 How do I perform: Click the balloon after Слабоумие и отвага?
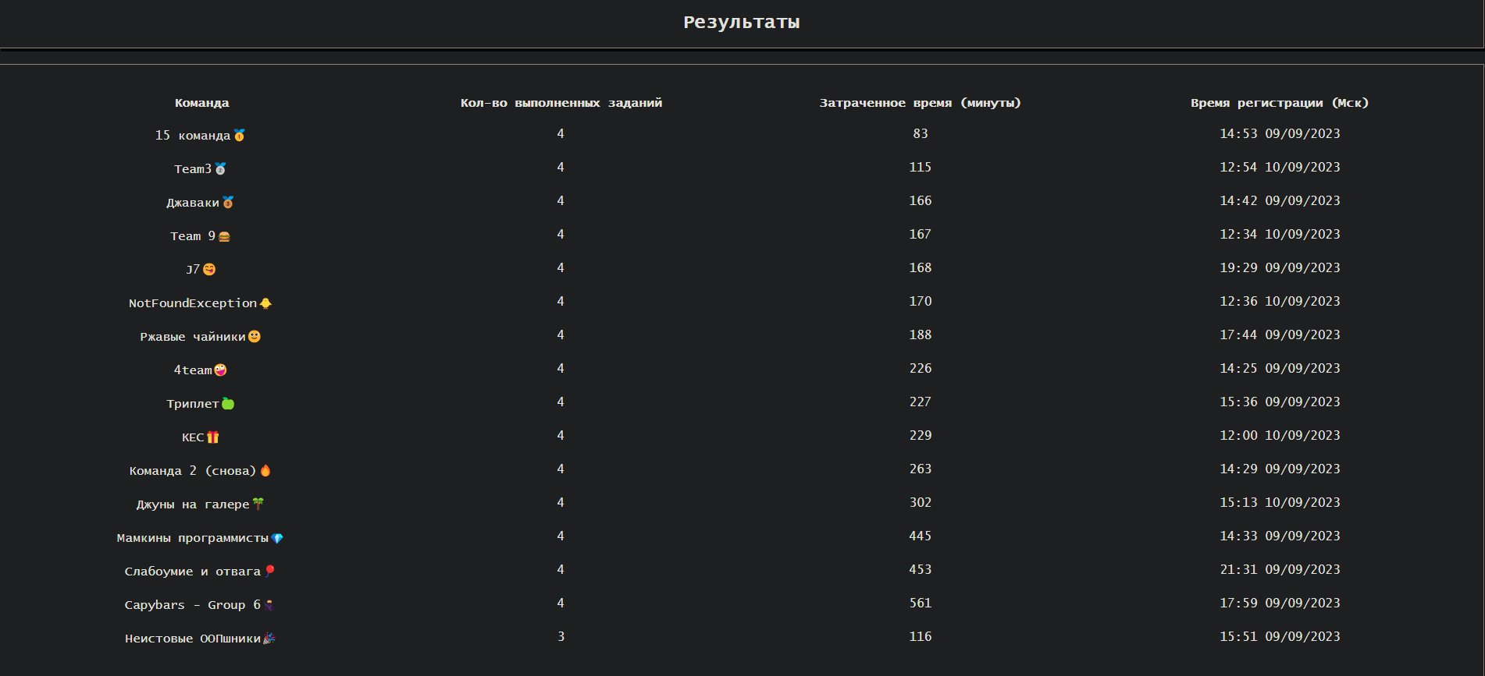pos(270,571)
